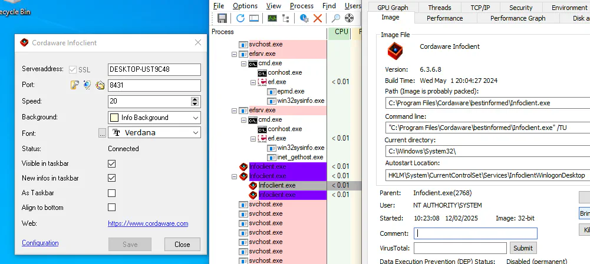This screenshot has width=590, height=264.
Task: Click the '...' button next to Font
Action: tap(102, 133)
